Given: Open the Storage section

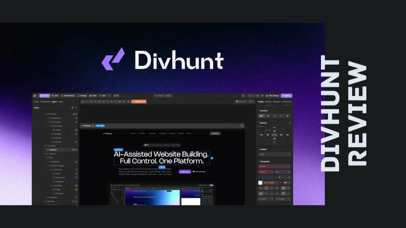Looking at the screenshot, I should (x=82, y=96).
